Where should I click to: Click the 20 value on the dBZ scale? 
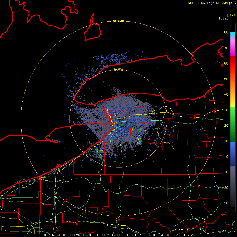pyautogui.click(x=226, y=126)
